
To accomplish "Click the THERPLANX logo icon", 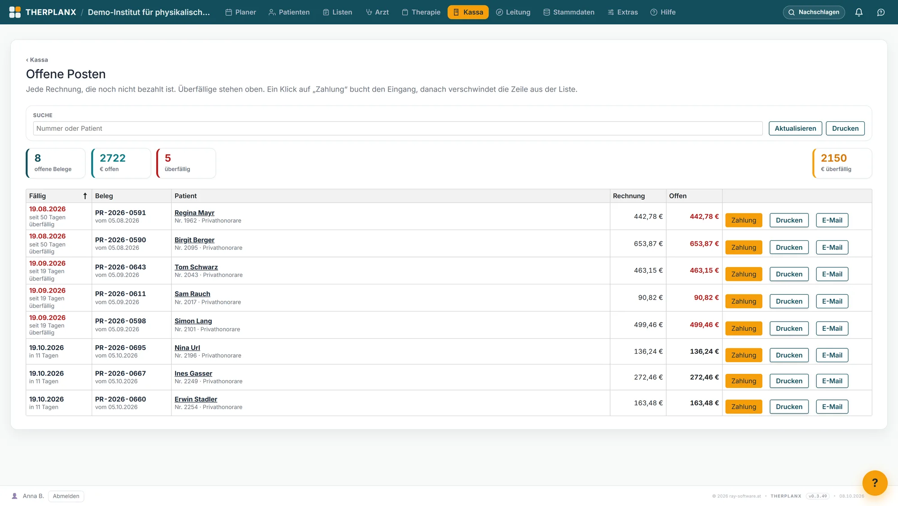I will (x=15, y=12).
